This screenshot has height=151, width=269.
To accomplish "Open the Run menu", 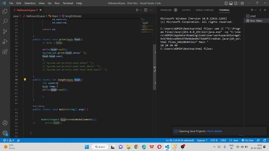I will click(57, 3).
